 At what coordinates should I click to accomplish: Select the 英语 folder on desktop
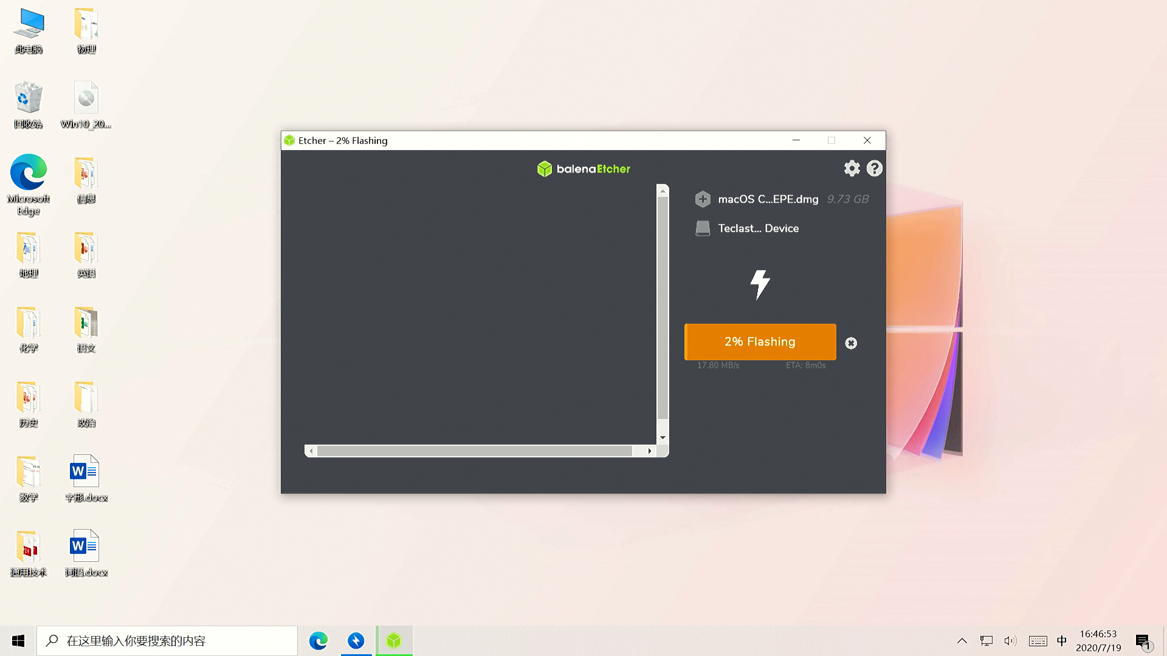[x=86, y=255]
